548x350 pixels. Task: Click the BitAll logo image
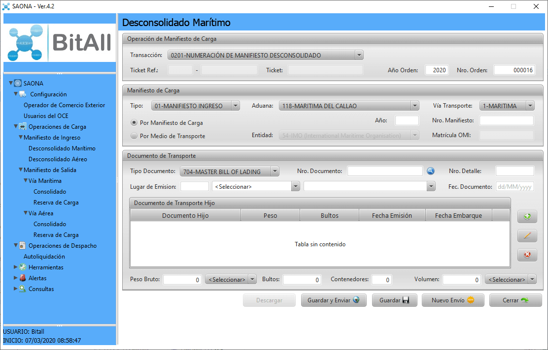pos(60,43)
